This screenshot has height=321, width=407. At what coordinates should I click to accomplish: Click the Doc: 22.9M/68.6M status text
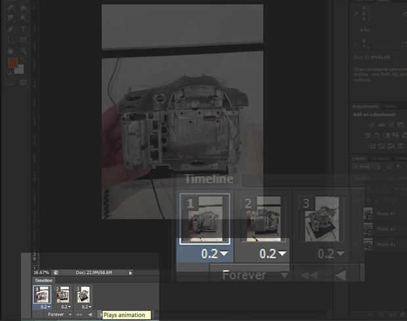pos(94,273)
